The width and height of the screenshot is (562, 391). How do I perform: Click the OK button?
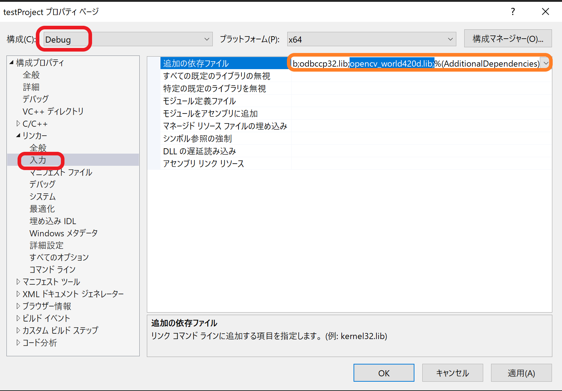[x=384, y=373]
